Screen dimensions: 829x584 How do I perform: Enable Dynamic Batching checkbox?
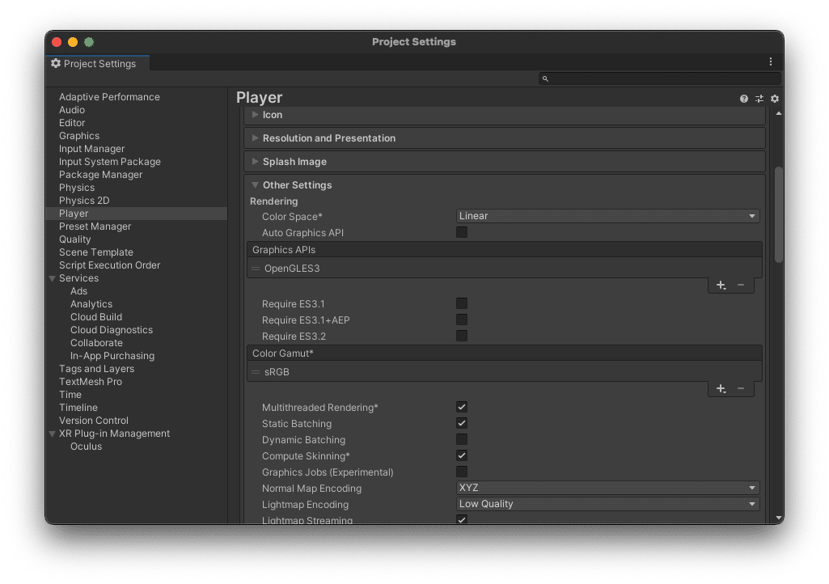462,439
